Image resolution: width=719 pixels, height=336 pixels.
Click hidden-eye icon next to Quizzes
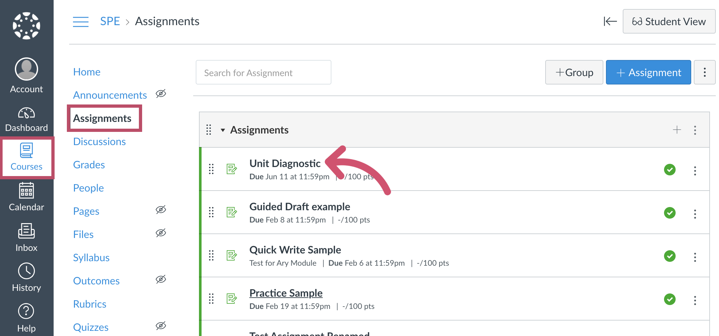click(x=161, y=326)
